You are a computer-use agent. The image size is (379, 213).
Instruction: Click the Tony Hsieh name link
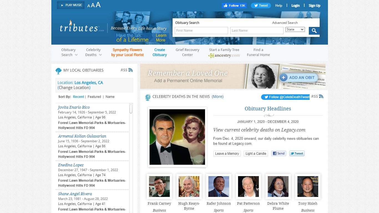[308, 204]
